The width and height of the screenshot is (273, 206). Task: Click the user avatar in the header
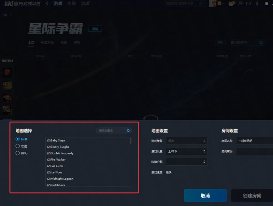[x=213, y=3]
